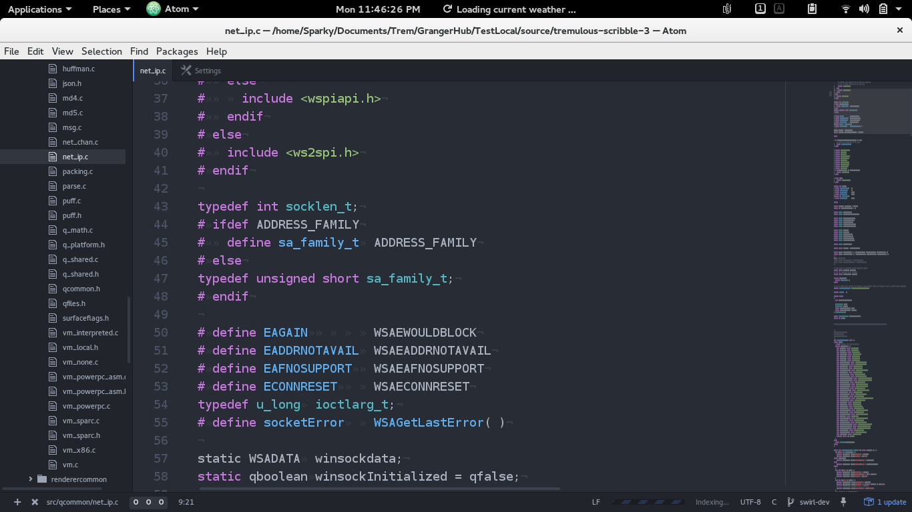Viewport: 912px width, 512px height.
Task: Click file icon next to puff.c
Action: tap(53, 201)
